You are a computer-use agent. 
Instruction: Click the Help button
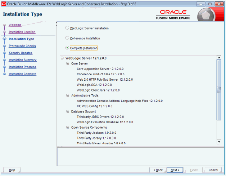coord(12,170)
